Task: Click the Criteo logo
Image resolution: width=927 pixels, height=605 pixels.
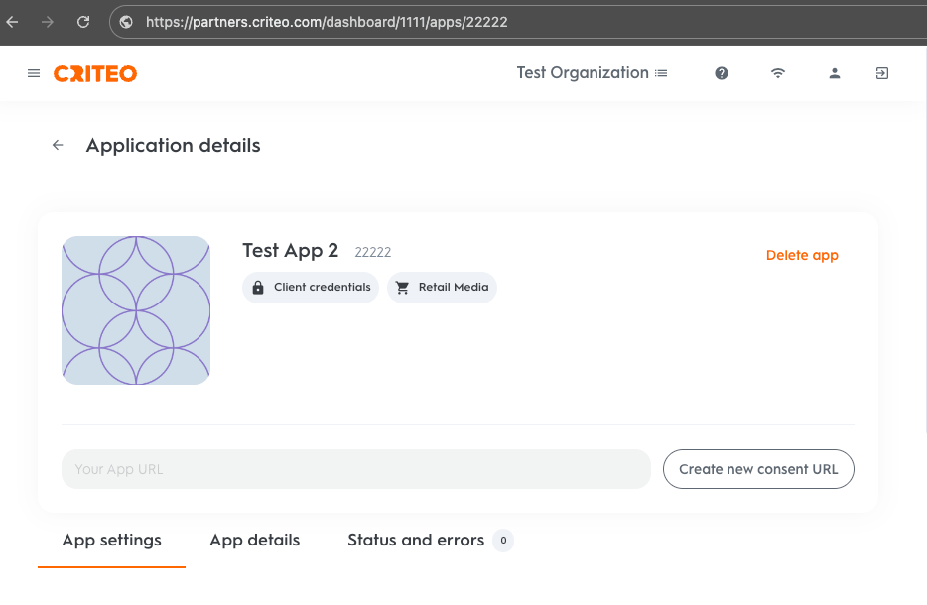Action: coord(95,73)
